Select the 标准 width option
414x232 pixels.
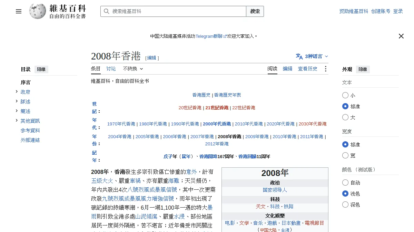click(x=345, y=144)
